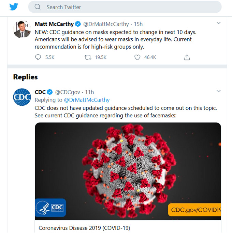The width and height of the screenshot is (232, 237).
Task: Open the @CDCgov handle
Action: pyautogui.click(x=68, y=92)
